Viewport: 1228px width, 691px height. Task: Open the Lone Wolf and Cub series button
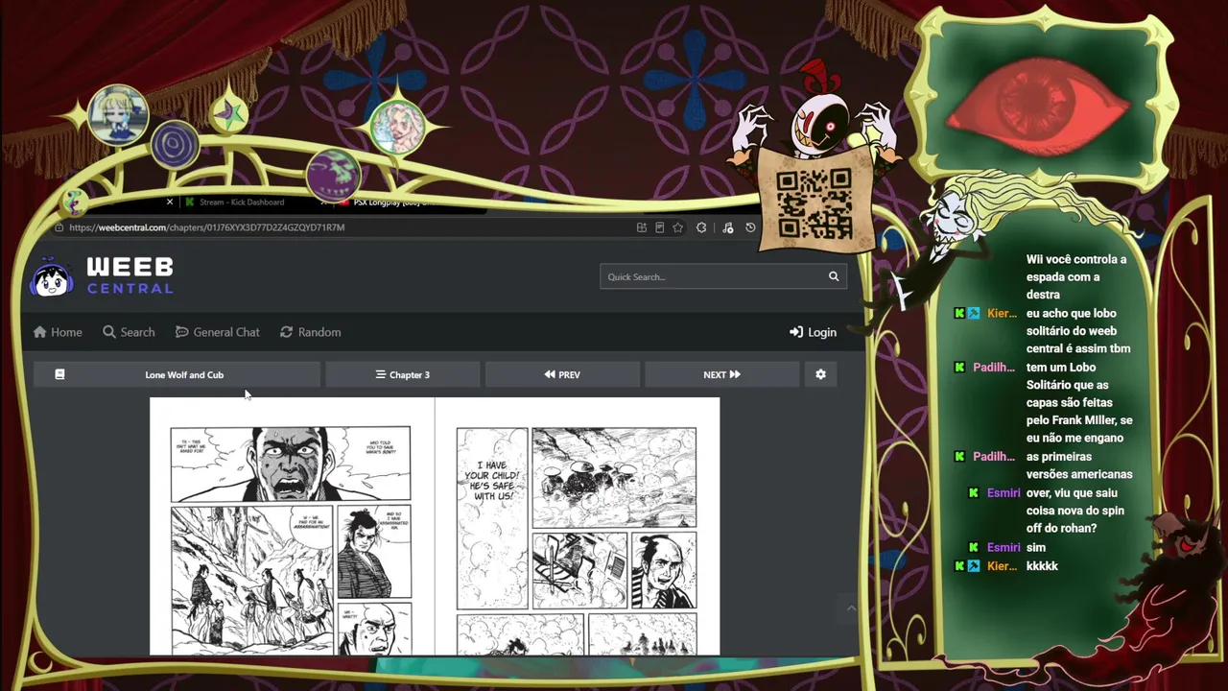pos(177,374)
